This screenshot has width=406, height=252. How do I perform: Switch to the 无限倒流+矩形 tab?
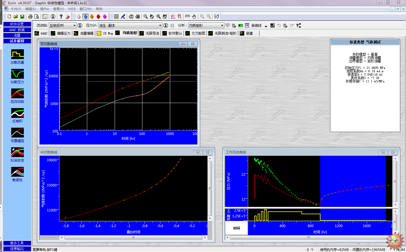coord(223,33)
